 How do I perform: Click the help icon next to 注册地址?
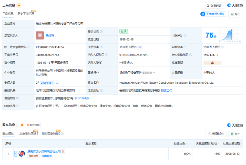coord(101,91)
